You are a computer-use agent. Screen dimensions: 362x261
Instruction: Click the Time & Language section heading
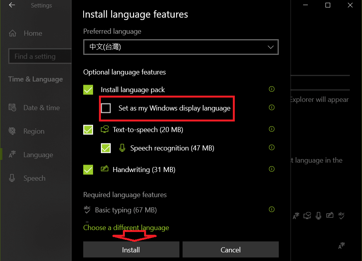click(35, 79)
